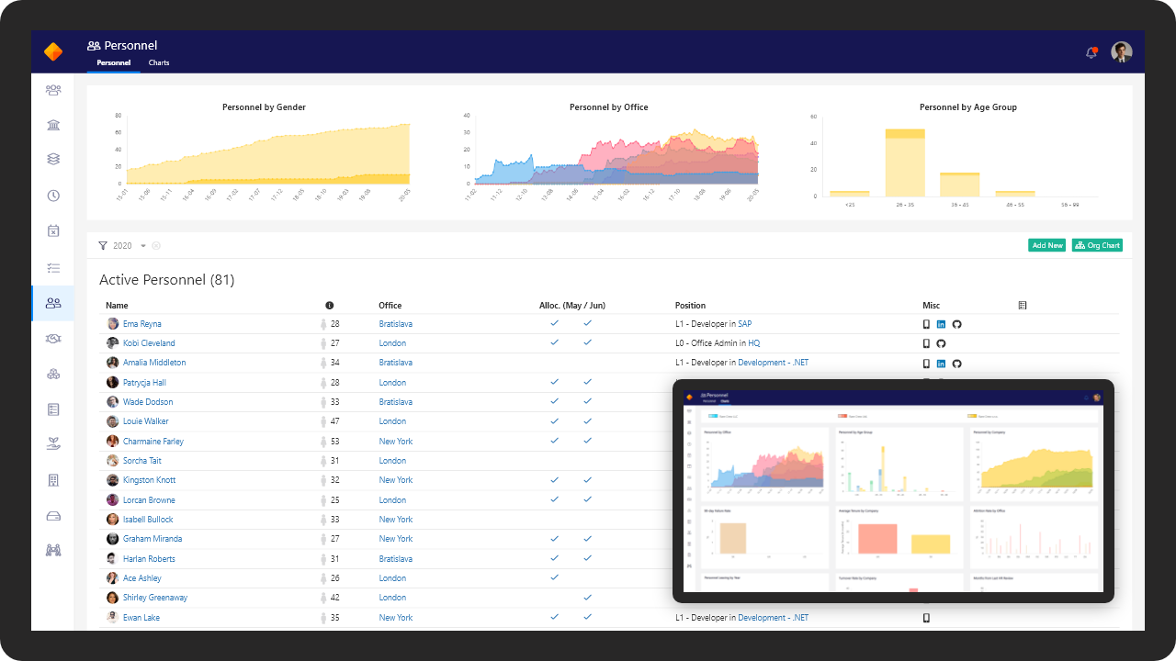The height and width of the screenshot is (661, 1176).
Task: Toggle Patrycja Hall's May allocation checkmark
Action: [x=554, y=382]
